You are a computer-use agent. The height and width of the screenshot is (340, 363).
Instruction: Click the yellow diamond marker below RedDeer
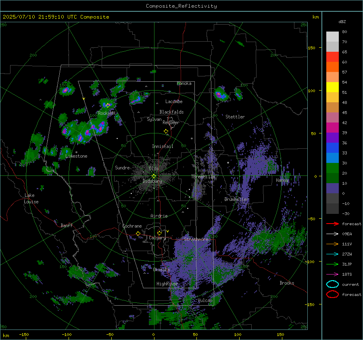(x=166, y=131)
